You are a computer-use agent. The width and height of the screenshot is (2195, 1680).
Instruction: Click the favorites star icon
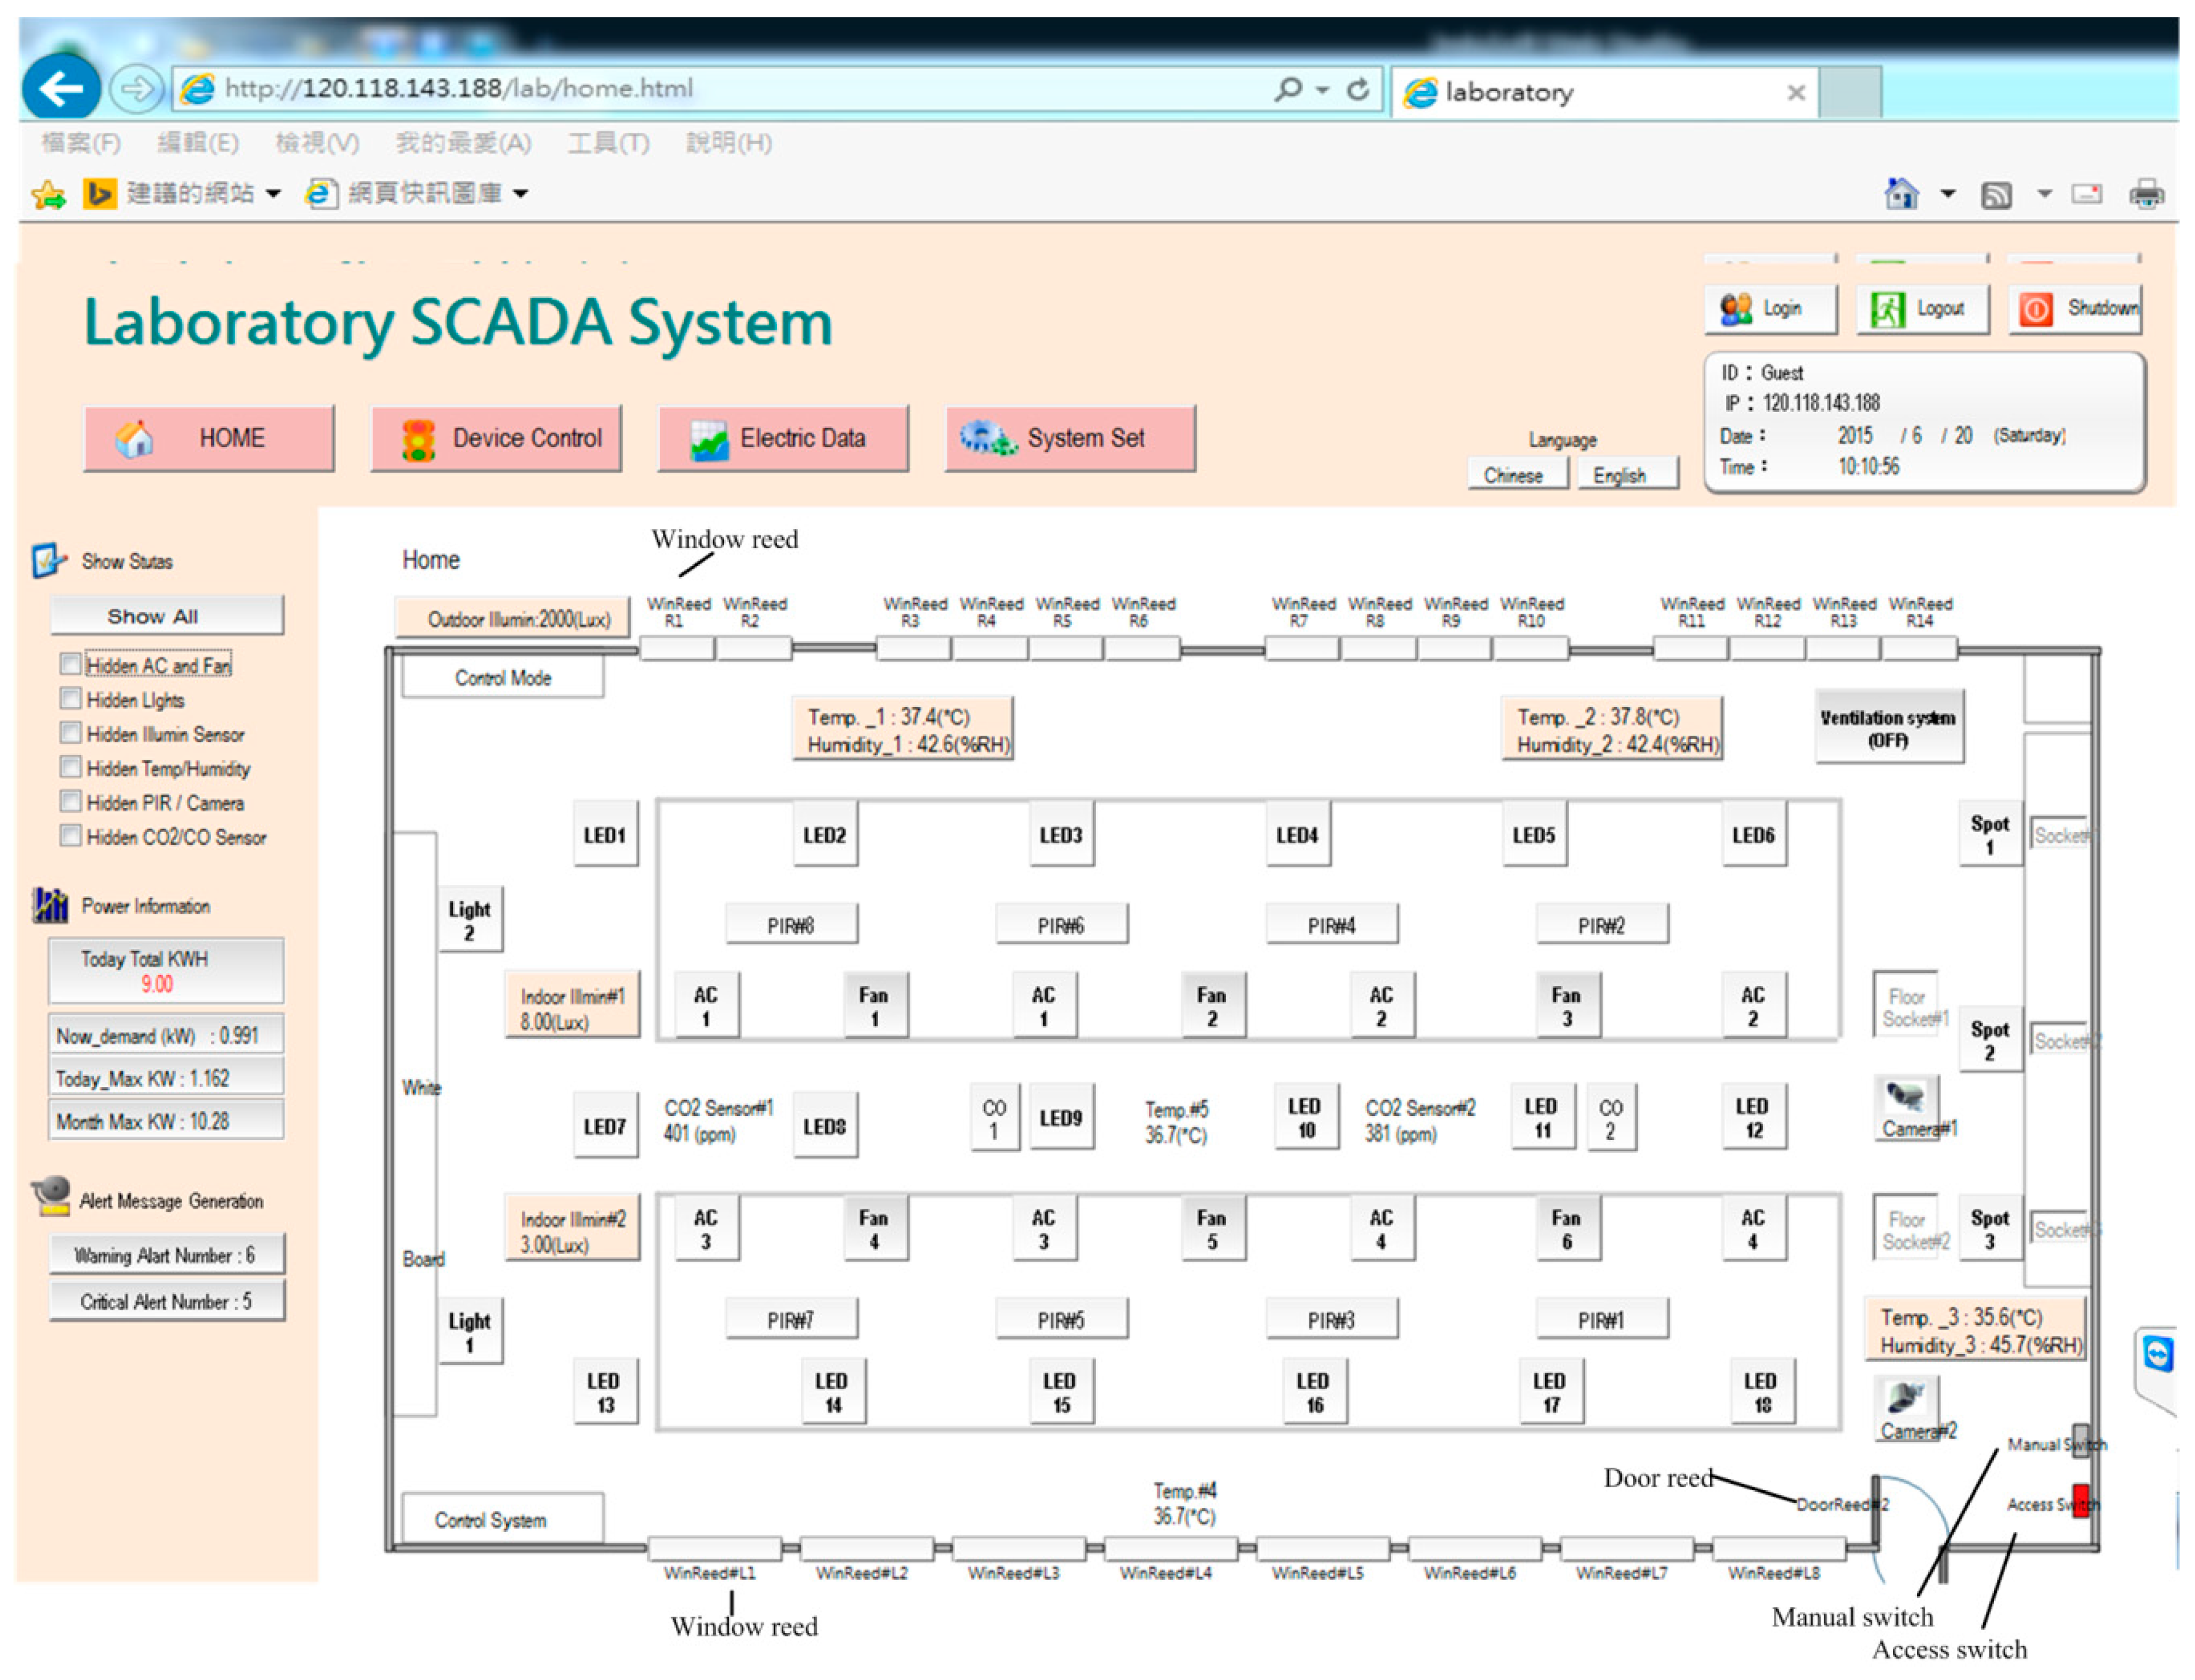point(48,193)
